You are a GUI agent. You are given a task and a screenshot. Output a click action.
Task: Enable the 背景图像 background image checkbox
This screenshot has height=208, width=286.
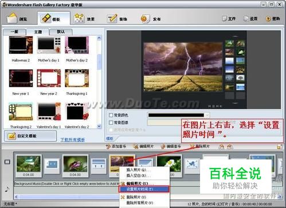tap(111, 122)
